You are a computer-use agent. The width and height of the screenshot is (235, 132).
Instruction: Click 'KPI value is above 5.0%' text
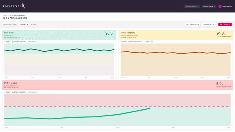11,87
